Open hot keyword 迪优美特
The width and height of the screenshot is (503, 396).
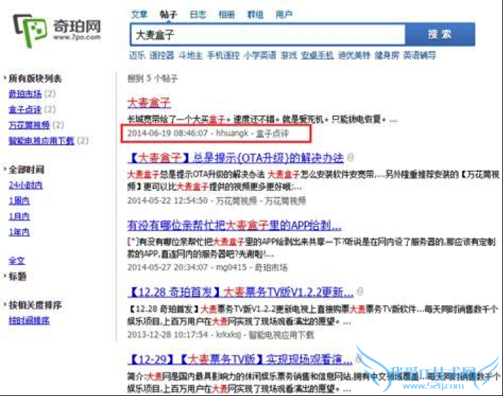coord(354,56)
